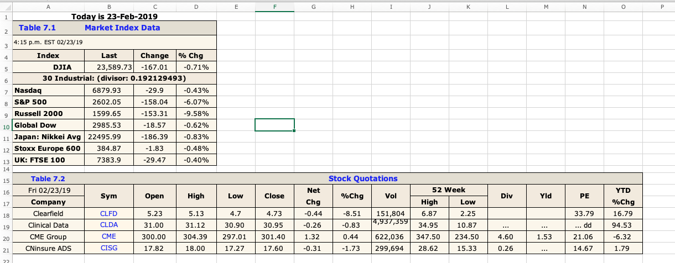Click the highlighted active cell F10
The image size is (675, 263).
click(x=274, y=125)
